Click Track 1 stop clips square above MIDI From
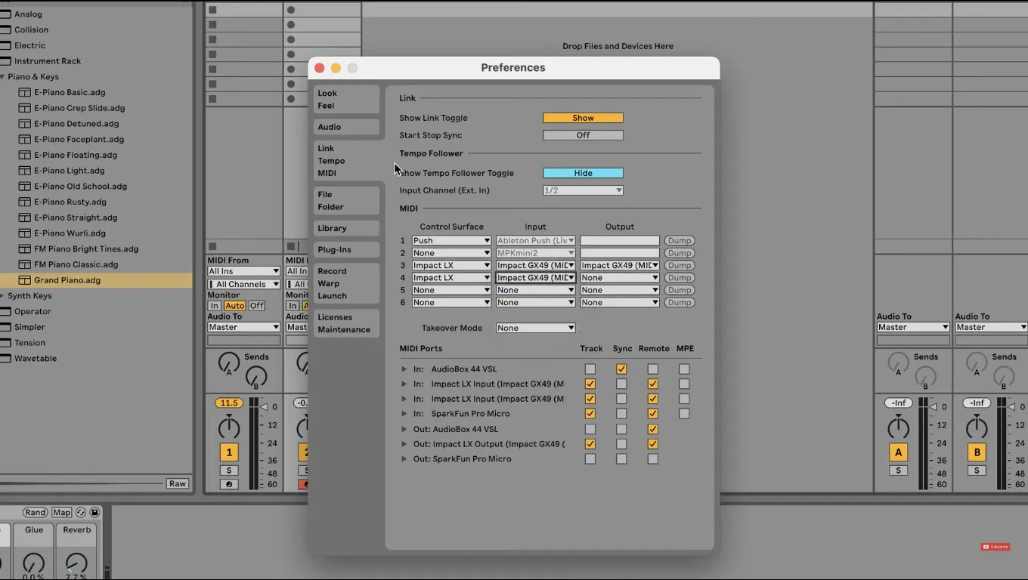1028x580 pixels. pos(212,246)
